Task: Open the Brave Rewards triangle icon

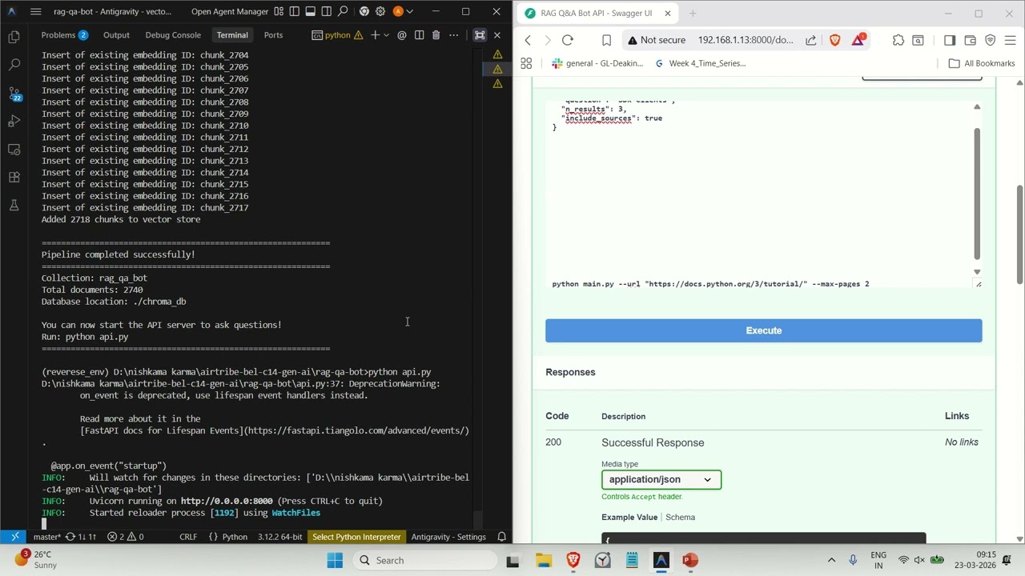Action: click(858, 40)
